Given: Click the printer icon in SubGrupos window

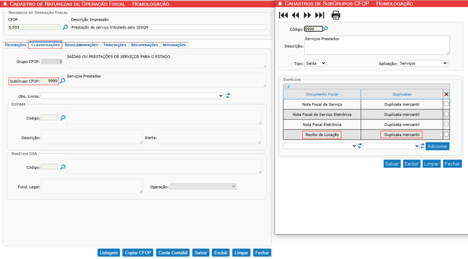Looking at the screenshot, I should tap(336, 15).
